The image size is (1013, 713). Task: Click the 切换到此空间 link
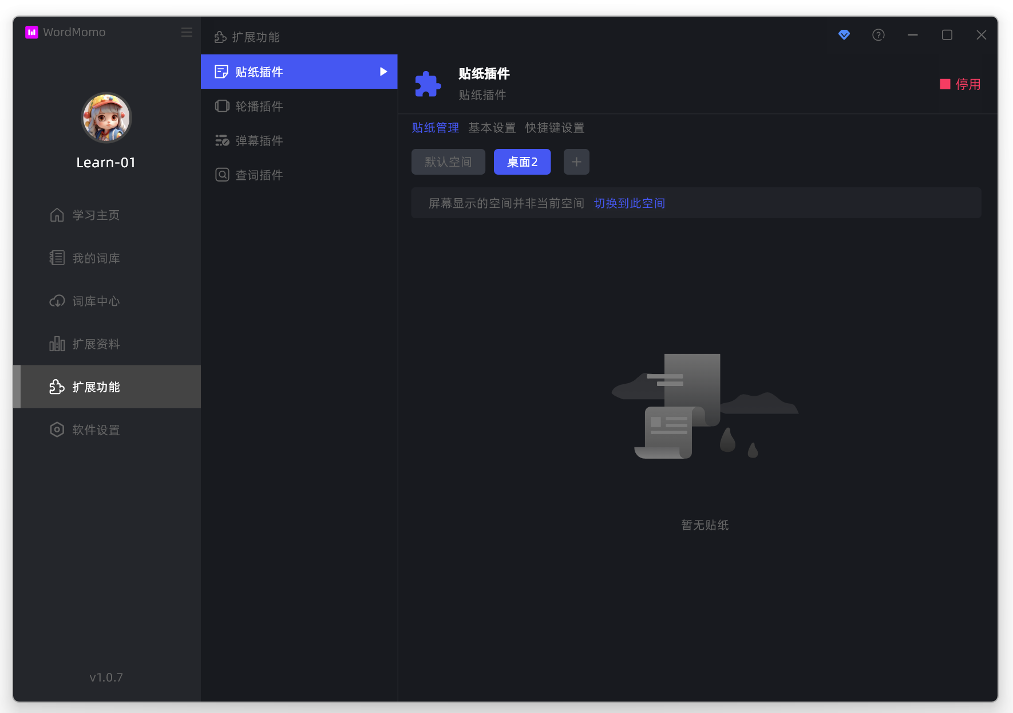629,203
